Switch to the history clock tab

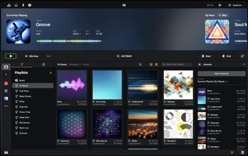(x=43, y=65)
